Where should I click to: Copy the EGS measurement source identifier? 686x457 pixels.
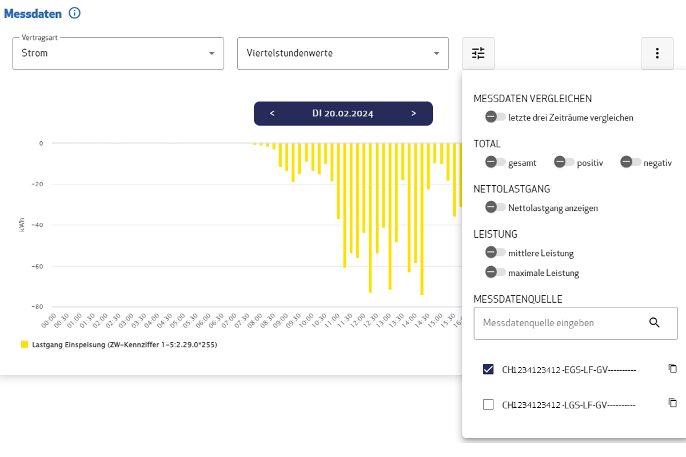click(672, 368)
